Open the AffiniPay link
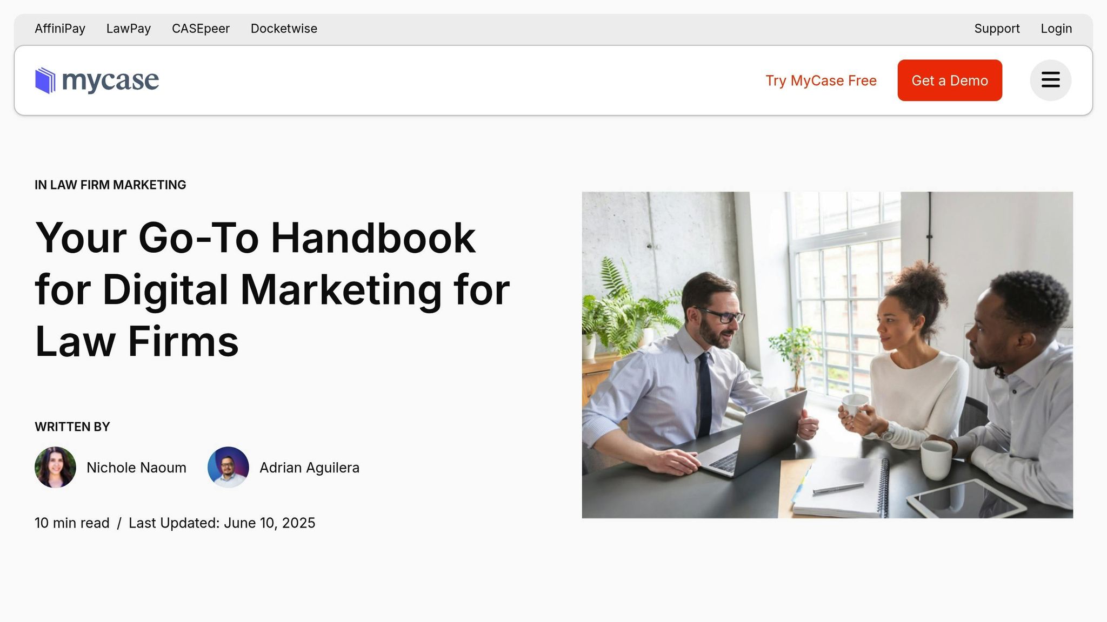Screen dimensions: 1107x622 coord(60,29)
